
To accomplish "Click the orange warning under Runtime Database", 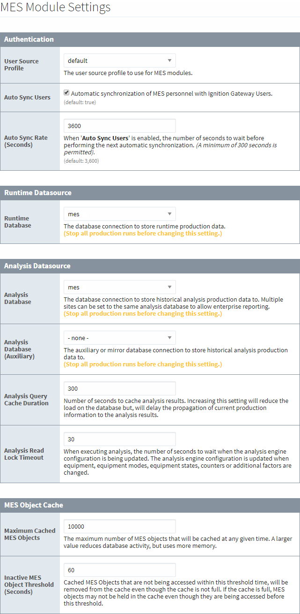I will (x=143, y=233).
